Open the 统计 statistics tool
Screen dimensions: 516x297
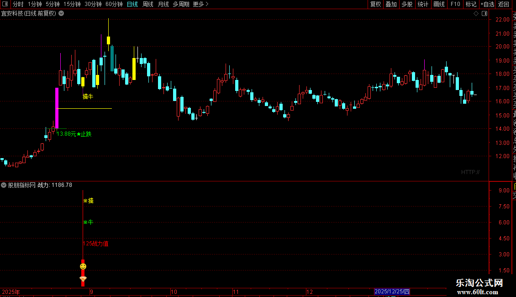point(423,4)
